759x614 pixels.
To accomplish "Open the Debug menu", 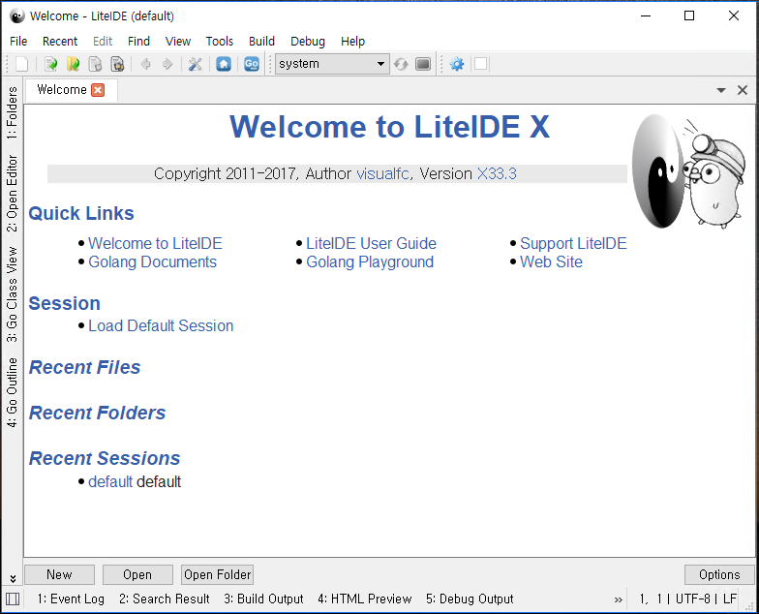I will pyautogui.click(x=308, y=41).
